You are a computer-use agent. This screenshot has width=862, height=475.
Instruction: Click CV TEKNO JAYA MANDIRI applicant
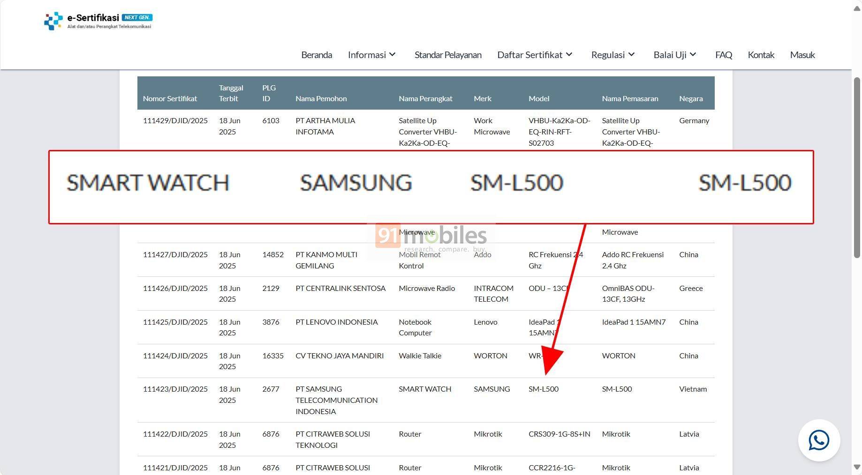click(x=340, y=356)
